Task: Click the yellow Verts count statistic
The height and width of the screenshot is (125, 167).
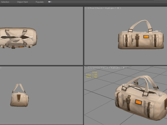Action: pyautogui.click(x=92, y=77)
